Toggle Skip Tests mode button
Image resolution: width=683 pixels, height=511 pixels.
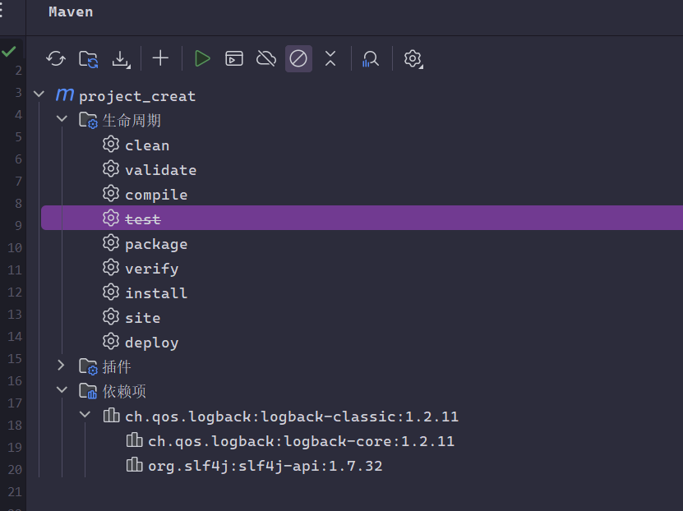[x=298, y=58]
